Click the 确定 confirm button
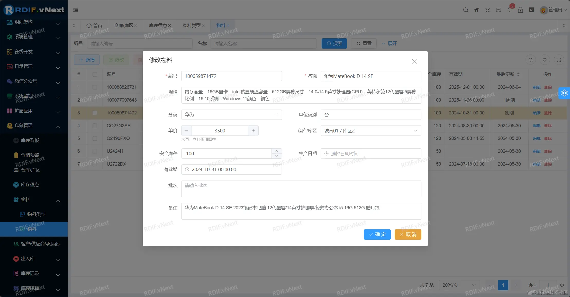570x297 pixels. 377,234
